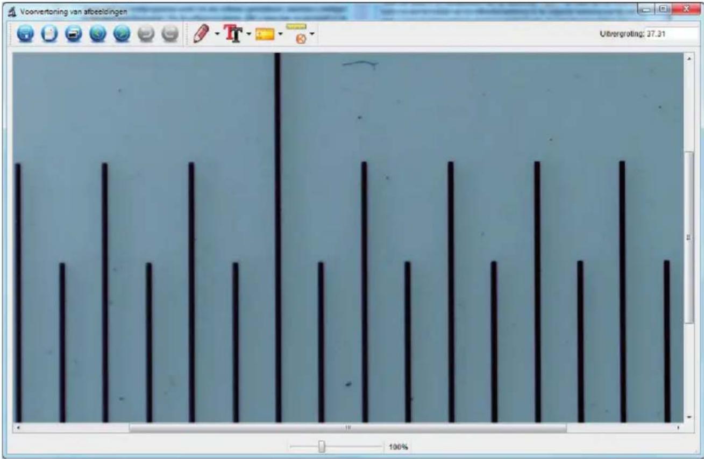This screenshot has width=704, height=459.
Task: Click the zoom slider handle
Action: pyautogui.click(x=322, y=447)
